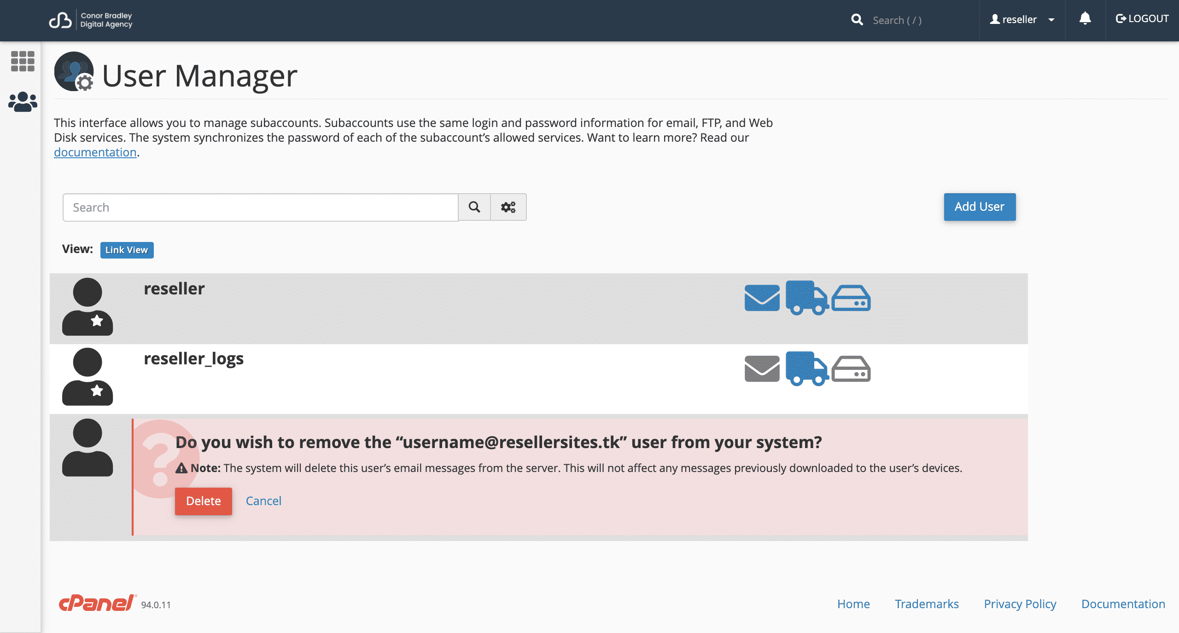Click the search magnifier button beside user search
This screenshot has height=633, width=1179.
coord(474,207)
